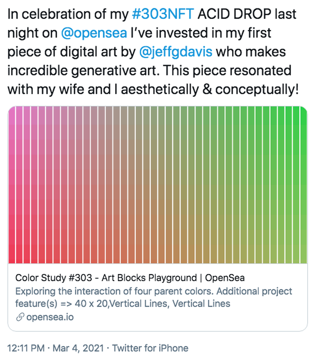
Task: Open the Color Study gradient artwork preview
Action: click(x=157, y=185)
